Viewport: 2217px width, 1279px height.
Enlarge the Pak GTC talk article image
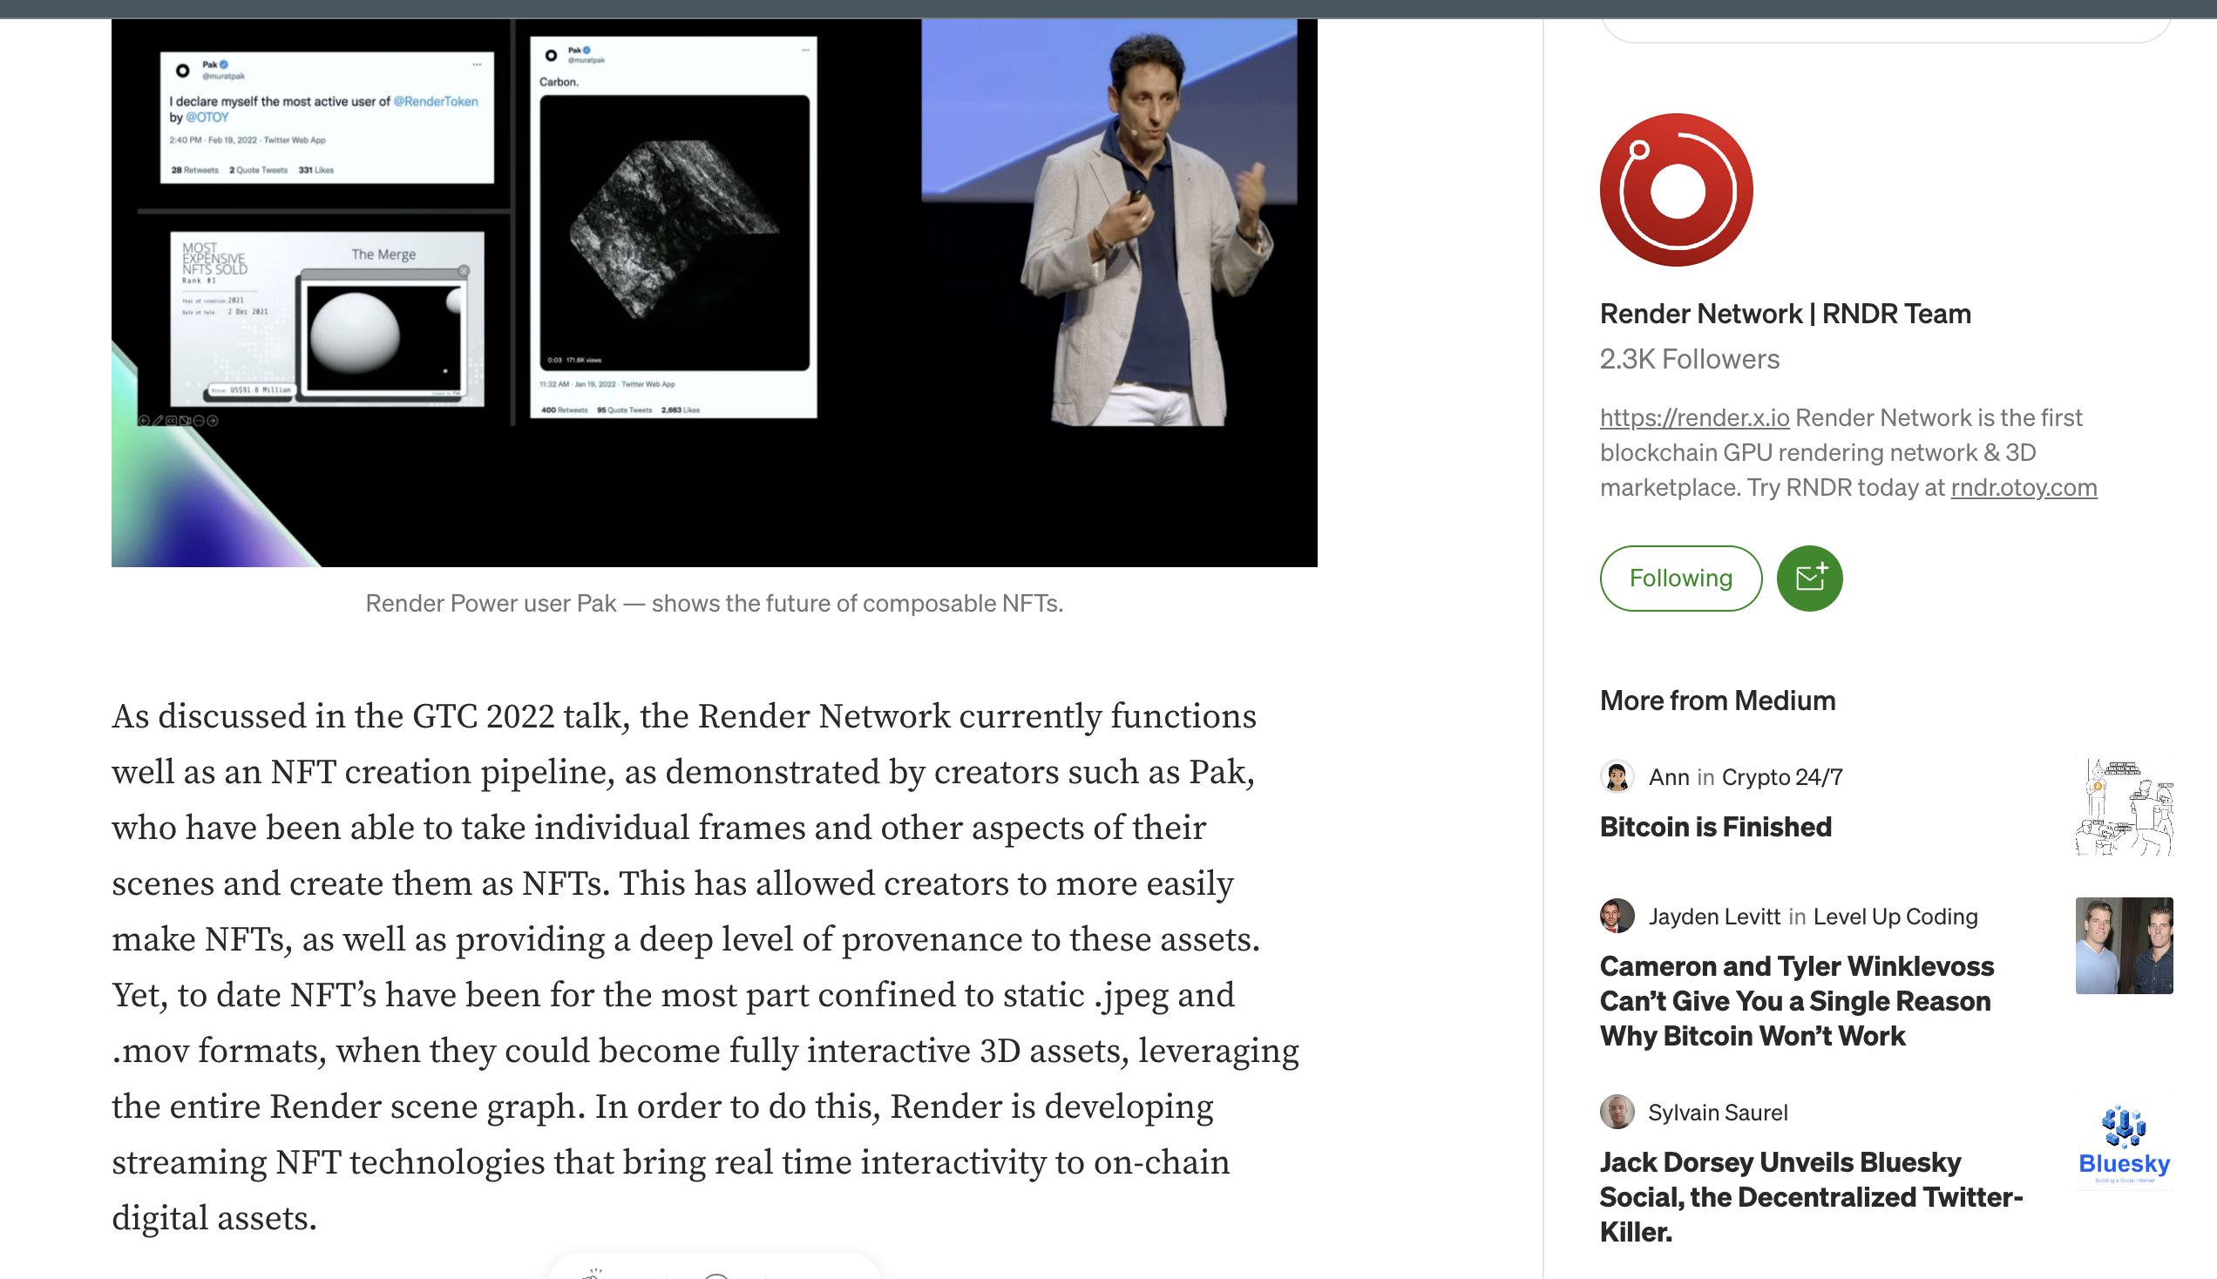point(713,293)
